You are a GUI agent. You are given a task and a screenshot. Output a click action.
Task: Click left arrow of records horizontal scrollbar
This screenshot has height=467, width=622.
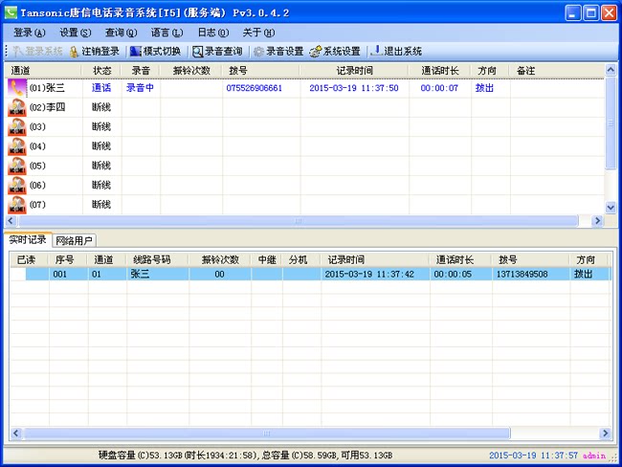[x=16, y=433]
